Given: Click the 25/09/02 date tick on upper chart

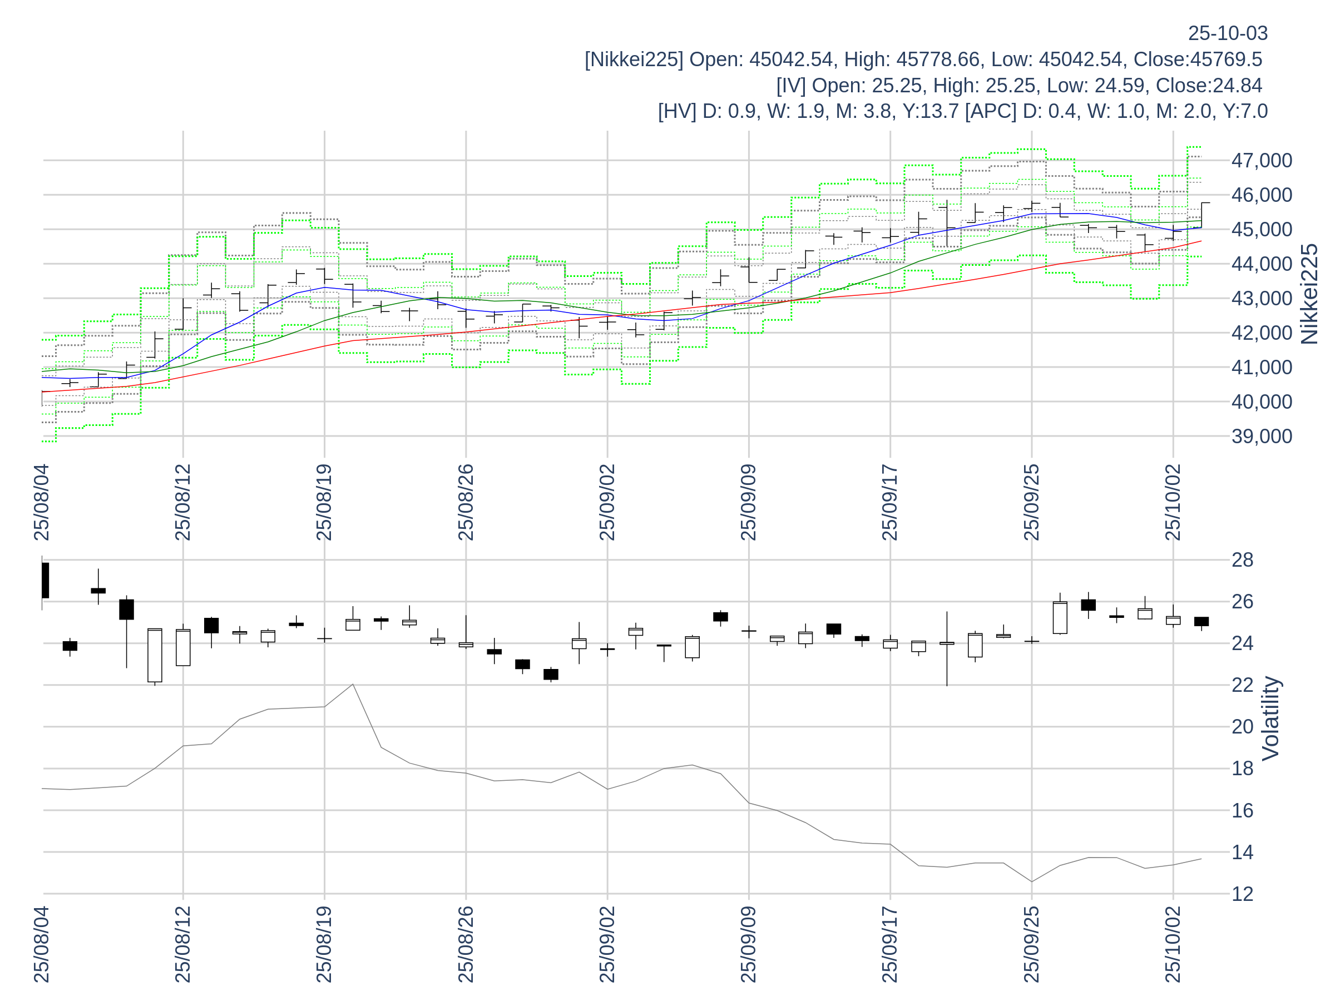Looking at the screenshot, I should tap(607, 502).
